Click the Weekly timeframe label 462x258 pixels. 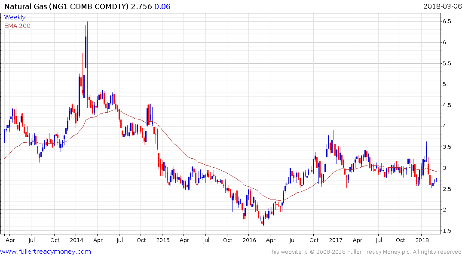click(15, 17)
